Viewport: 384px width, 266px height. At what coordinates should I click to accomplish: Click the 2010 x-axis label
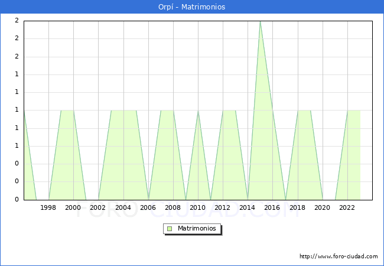[x=198, y=207]
